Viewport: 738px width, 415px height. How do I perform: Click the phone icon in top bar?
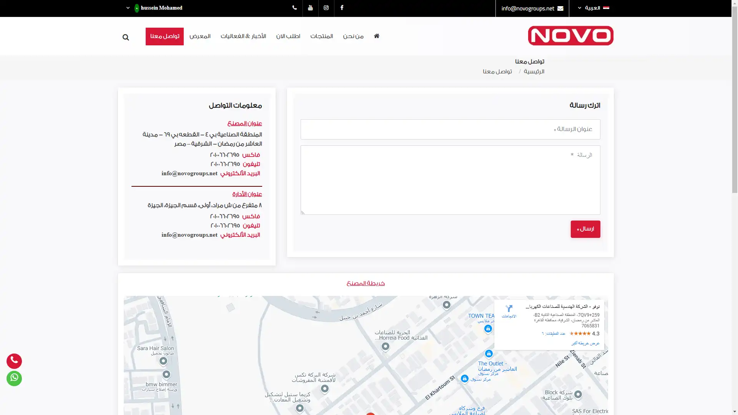pyautogui.click(x=294, y=8)
